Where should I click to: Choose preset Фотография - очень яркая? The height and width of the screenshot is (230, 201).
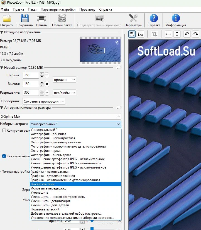pyautogui.click(x=75, y=155)
